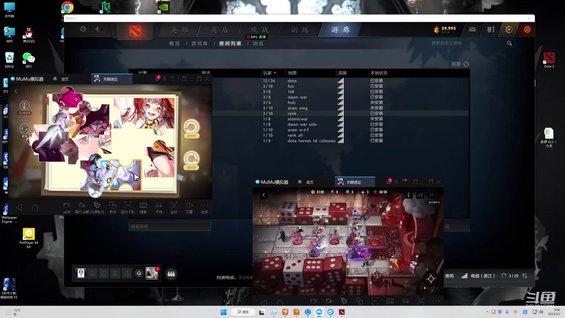The image size is (565, 318).
Task: Go back in the puzzle game
Action: pyautogui.click(x=16, y=91)
